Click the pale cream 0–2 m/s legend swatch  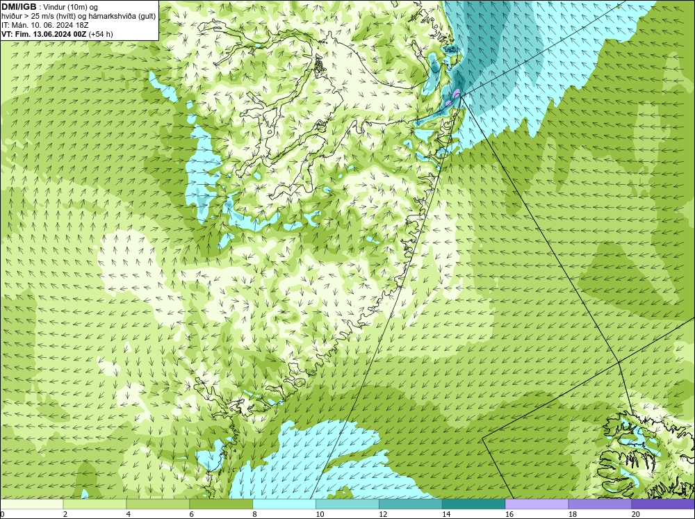(x=31, y=504)
